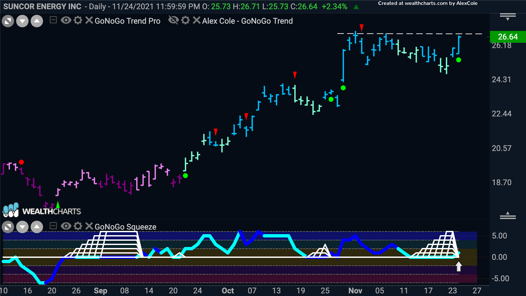Click the GoNoGo Trend Pro label
This screenshot has height=296, width=526.
pos(128,21)
